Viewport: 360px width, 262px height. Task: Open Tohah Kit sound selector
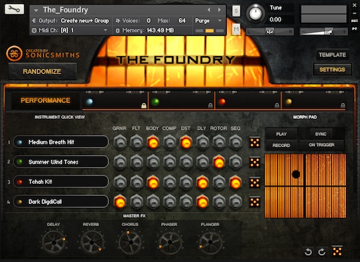(61, 182)
